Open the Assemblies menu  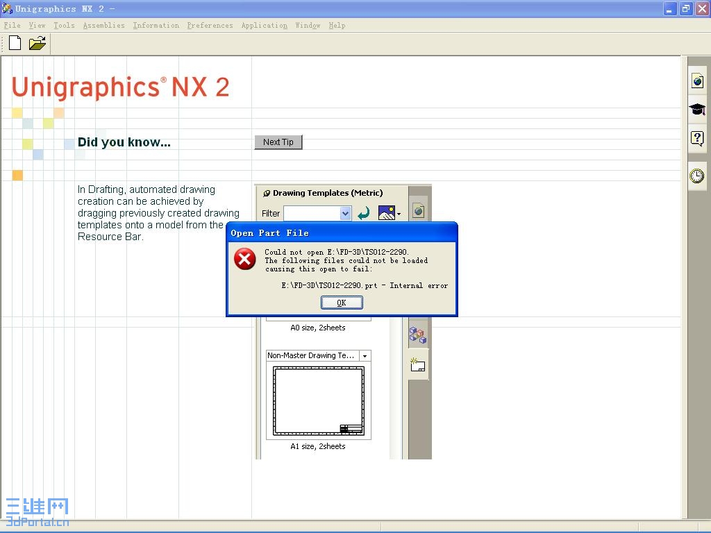[104, 26]
